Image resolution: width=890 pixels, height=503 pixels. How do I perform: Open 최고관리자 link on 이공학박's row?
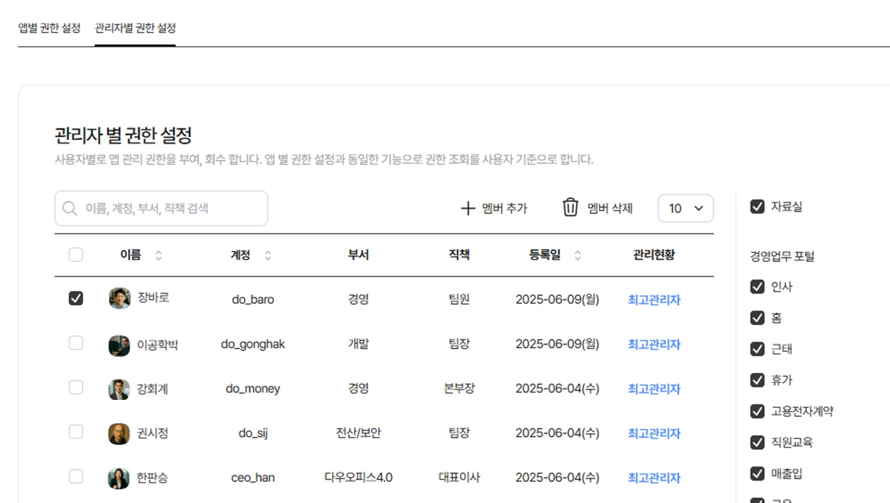(x=653, y=344)
